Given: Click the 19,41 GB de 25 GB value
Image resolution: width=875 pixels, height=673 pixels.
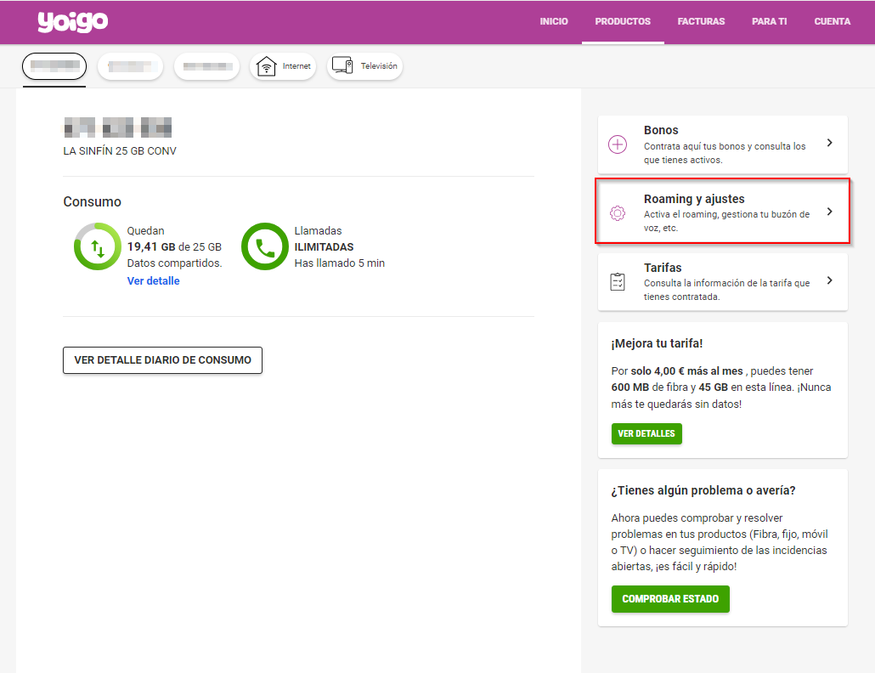Looking at the screenshot, I should [174, 246].
